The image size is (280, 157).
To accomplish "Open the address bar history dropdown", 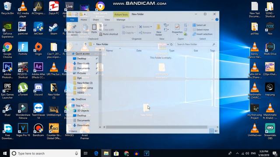I will pos(168,44).
